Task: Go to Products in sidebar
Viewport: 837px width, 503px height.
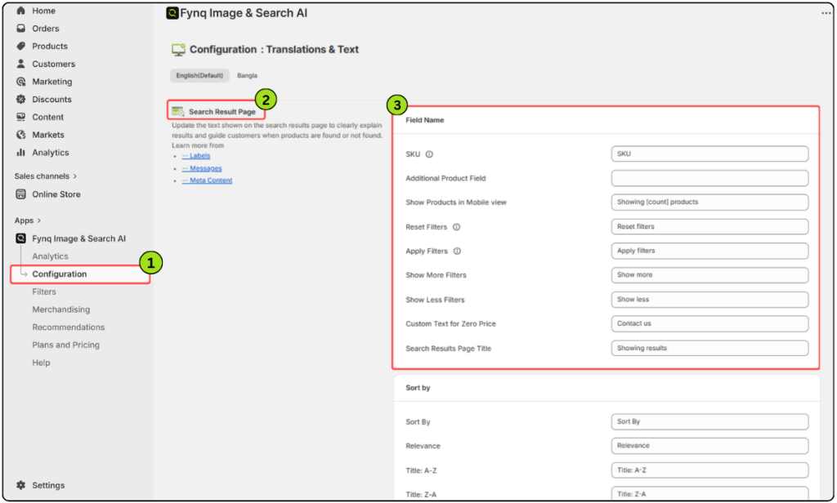Action: pos(50,46)
